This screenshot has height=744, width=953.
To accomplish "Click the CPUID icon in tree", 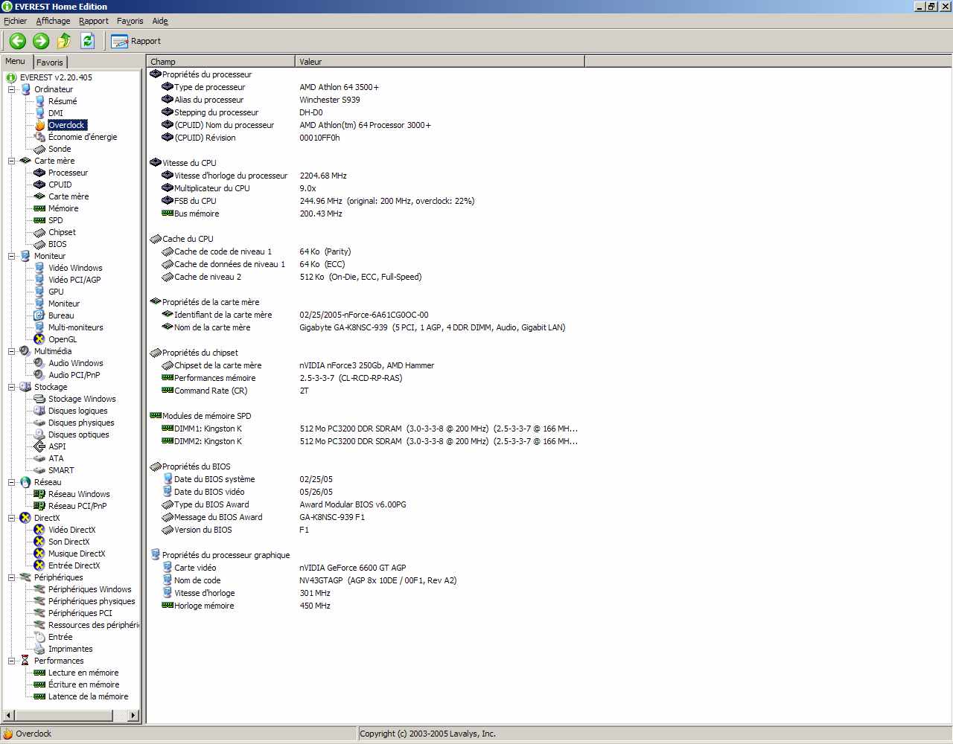I will point(39,185).
